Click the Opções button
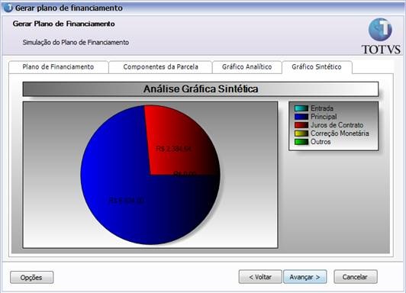Viewport: 406px width, 293px height. (x=31, y=278)
